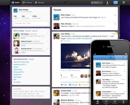Image resolution: width=130 pixels, height=105 pixels.
Task: Open the #space trend in Worldwide trends
Action: tap(16, 67)
